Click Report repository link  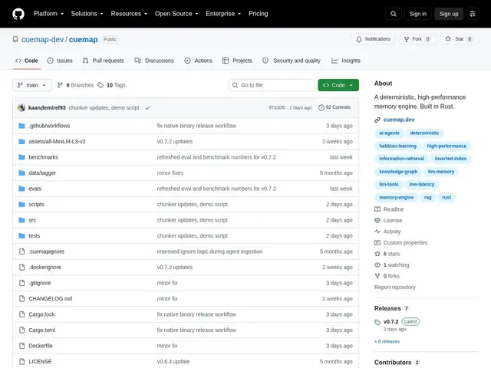point(394,287)
